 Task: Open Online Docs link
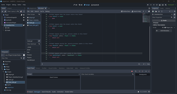(x=125, y=11)
